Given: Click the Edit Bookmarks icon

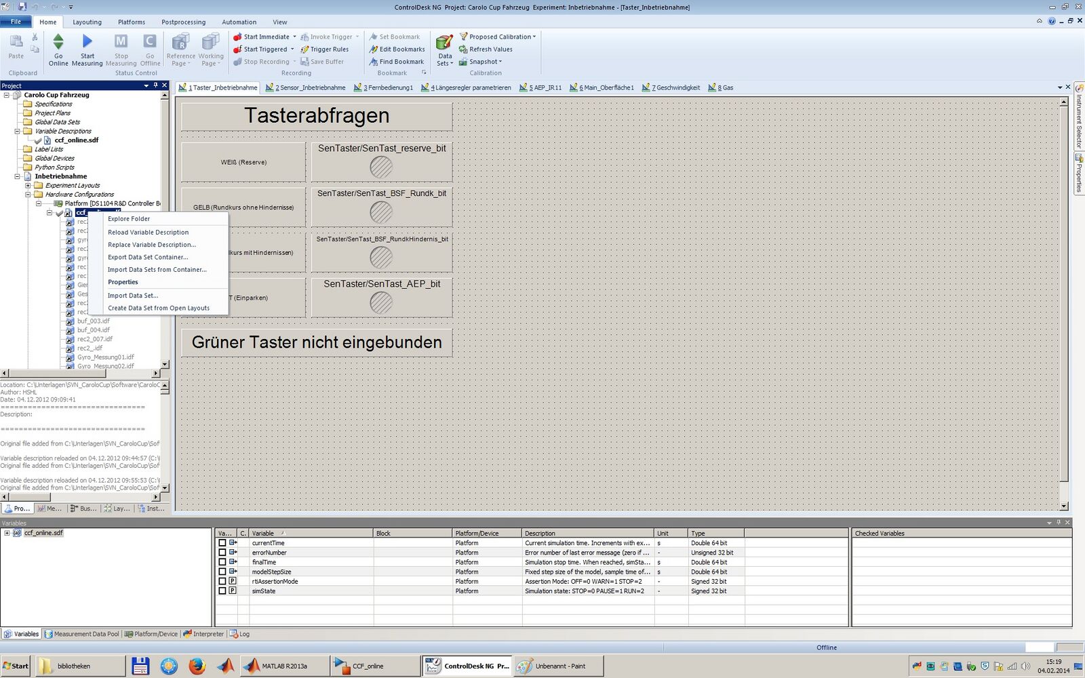Looking at the screenshot, I should [x=374, y=49].
